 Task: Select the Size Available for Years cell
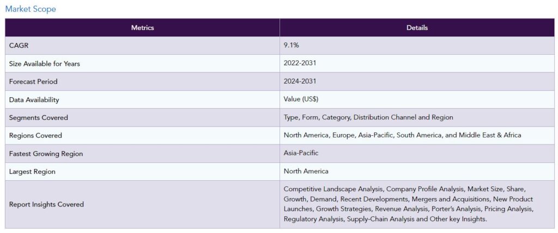point(142,64)
